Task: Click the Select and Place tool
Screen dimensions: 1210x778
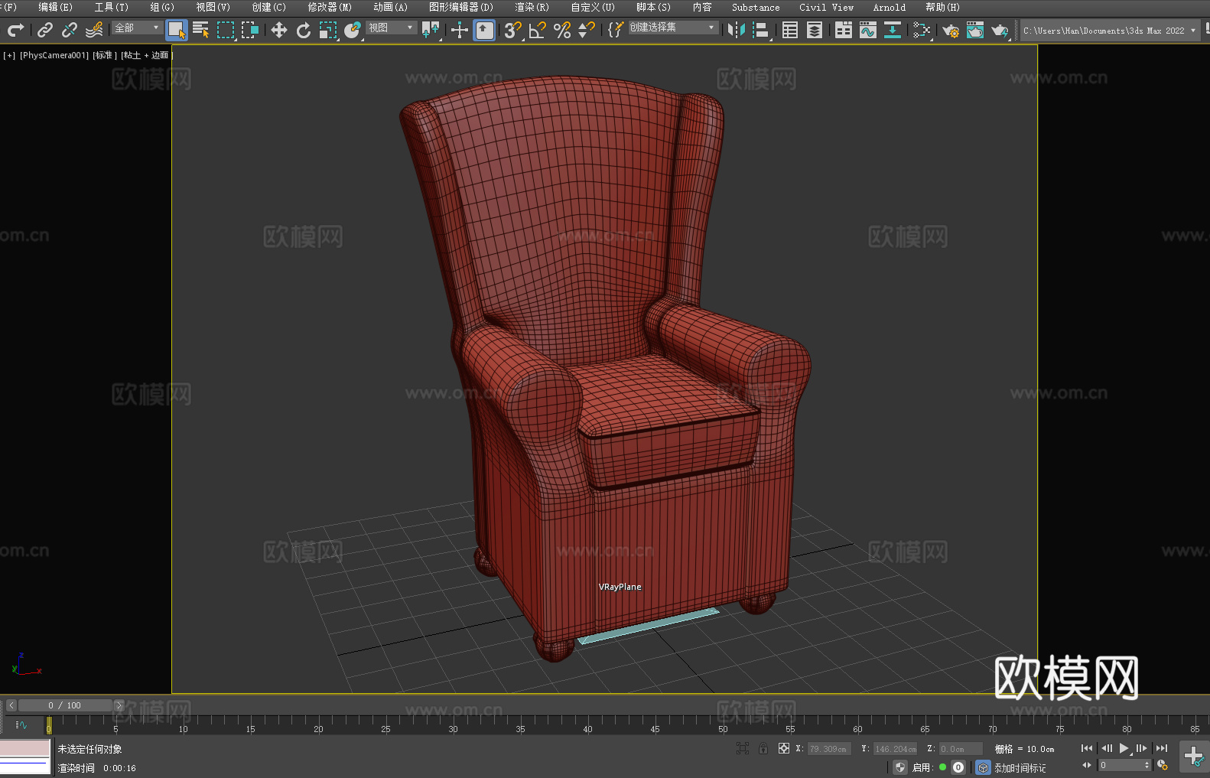Action: click(353, 30)
